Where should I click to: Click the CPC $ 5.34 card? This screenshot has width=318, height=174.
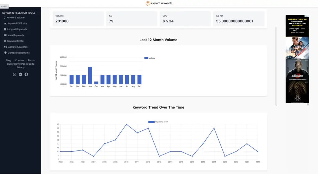tap(185, 19)
